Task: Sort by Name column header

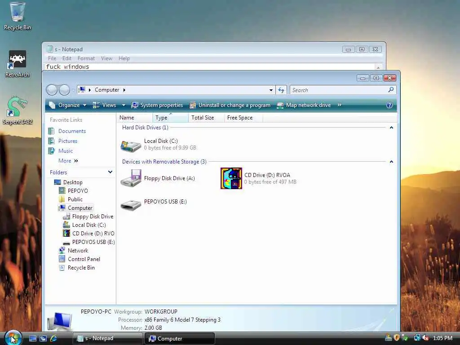Action: pos(135,118)
